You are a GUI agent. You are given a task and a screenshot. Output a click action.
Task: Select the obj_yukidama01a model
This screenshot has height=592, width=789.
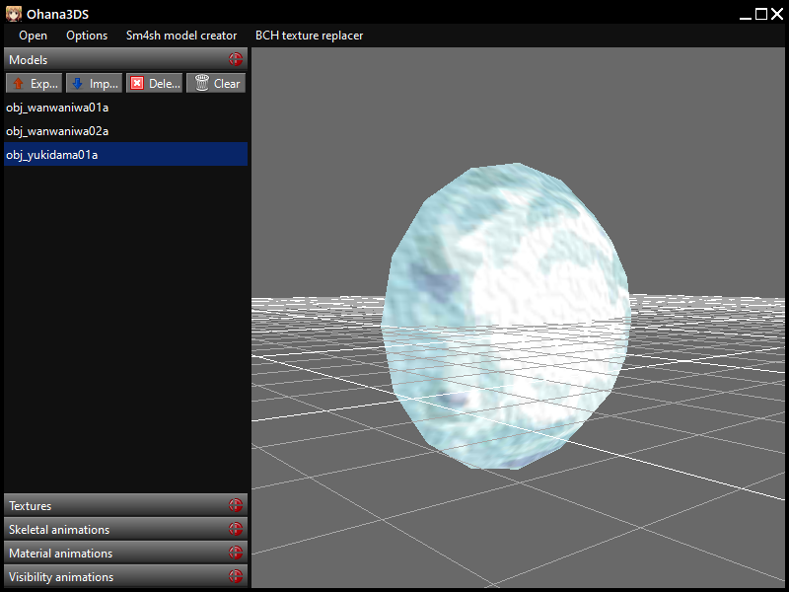pyautogui.click(x=52, y=155)
